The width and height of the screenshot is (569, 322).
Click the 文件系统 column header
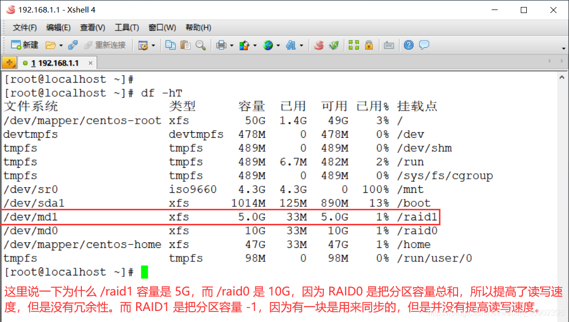click(x=31, y=106)
